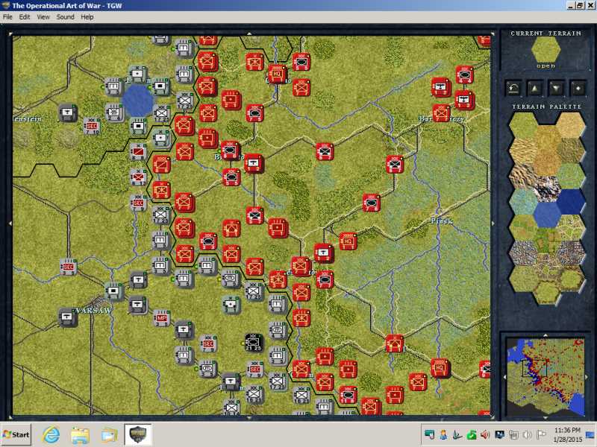This screenshot has width=597, height=447.
Task: Click the up-triangle button above Terrain Palette
Action: (534, 89)
